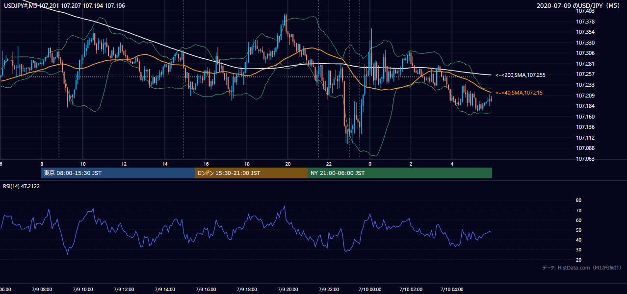Viewport: 627px width, 294px height.
Task: Click the 7/9 08:00 date label
Action: (41, 289)
